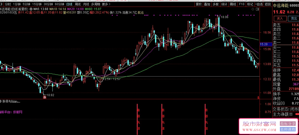Click the small icon left of 涨停先锋 title
Viewport: 299px width, 135px height.
(1, 101)
